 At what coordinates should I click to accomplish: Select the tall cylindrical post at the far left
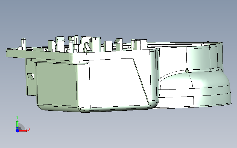tap(24, 44)
